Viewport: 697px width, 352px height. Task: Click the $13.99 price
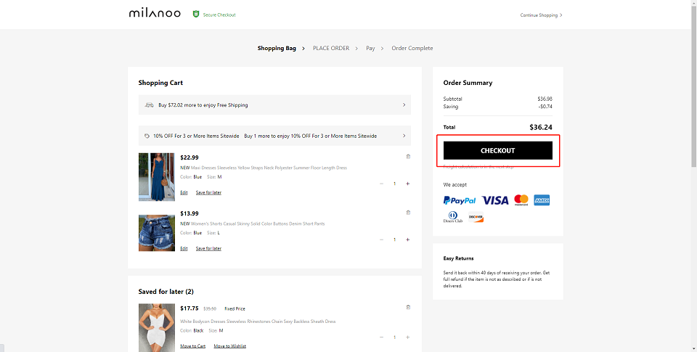(x=189, y=213)
